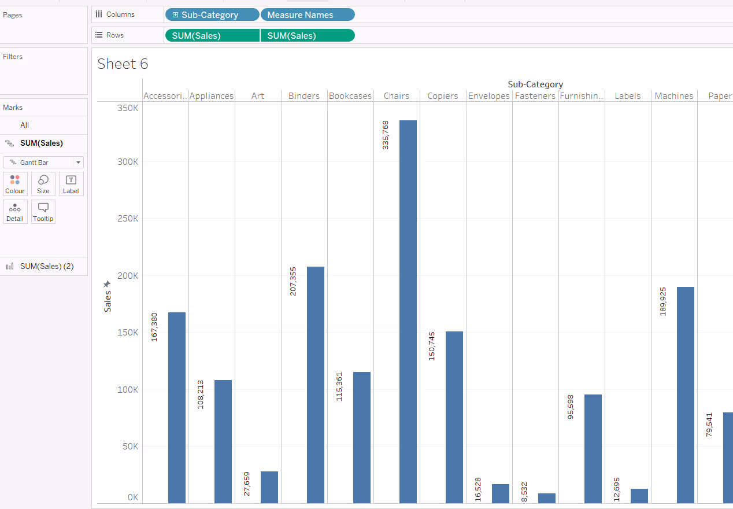Select the Art bar in the chart

click(269, 487)
